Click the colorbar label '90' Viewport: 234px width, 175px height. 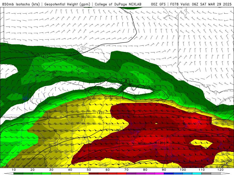[164, 170]
